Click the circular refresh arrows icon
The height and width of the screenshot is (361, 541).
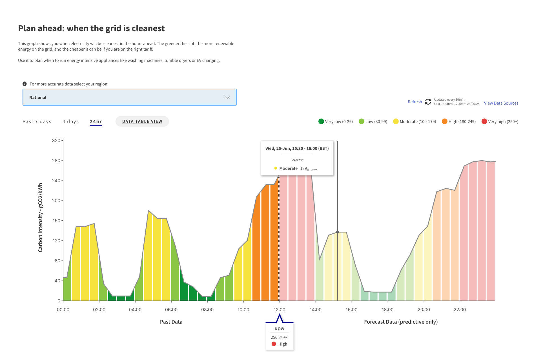[428, 102]
